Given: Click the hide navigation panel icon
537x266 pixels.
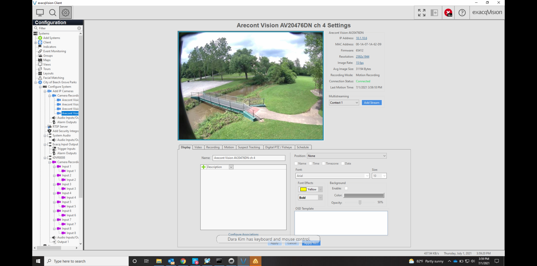Looking at the screenshot, I should coord(434,13).
